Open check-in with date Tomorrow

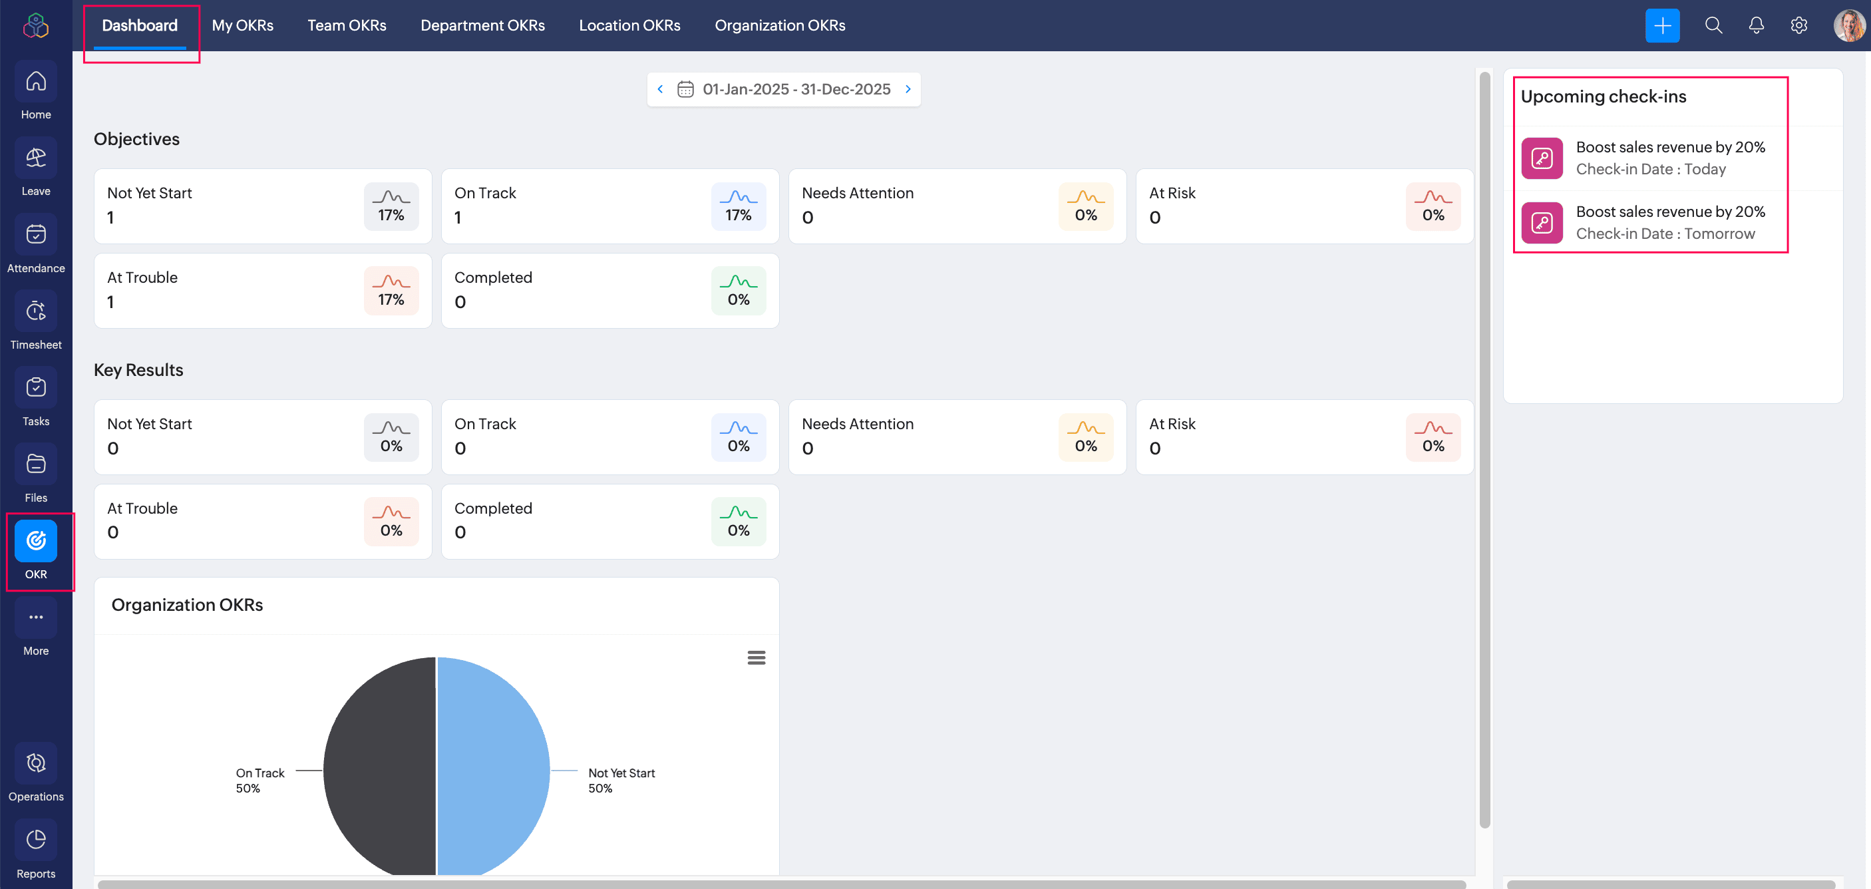[1669, 222]
